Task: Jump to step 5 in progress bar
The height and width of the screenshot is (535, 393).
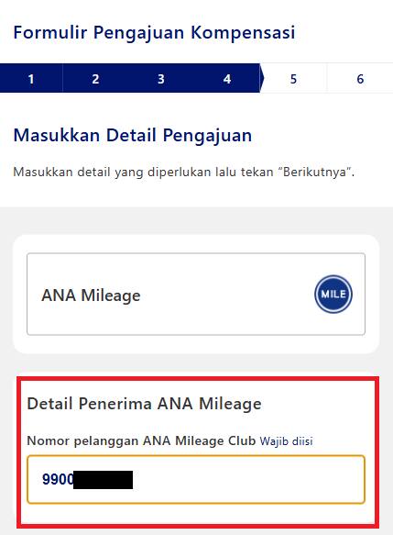Action: coord(293,79)
